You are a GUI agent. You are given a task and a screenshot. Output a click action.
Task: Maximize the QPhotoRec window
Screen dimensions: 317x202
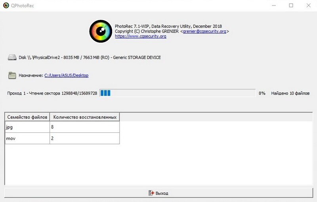click(291, 6)
